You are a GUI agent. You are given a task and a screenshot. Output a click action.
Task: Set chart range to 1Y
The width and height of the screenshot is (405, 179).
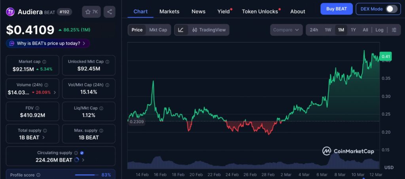[x=353, y=30]
